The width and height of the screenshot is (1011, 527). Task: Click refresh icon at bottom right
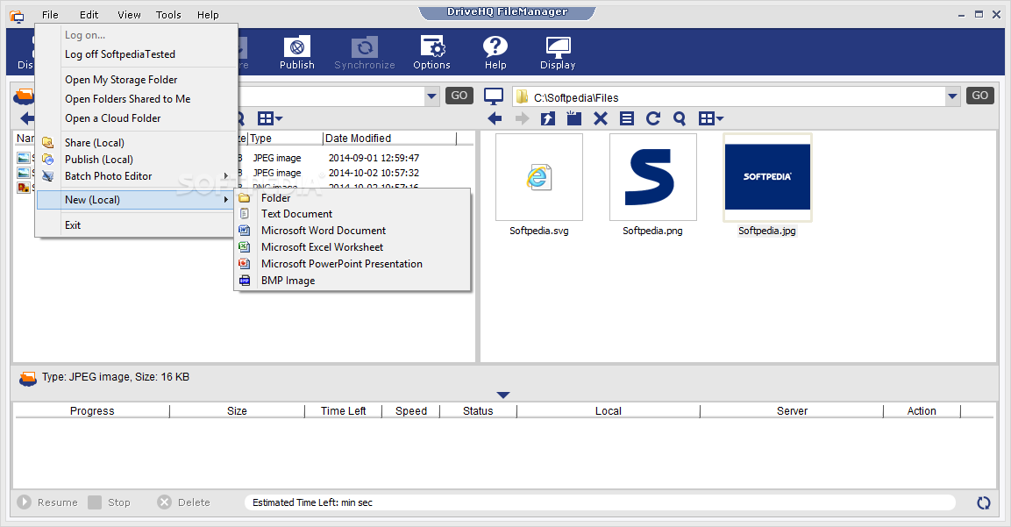click(x=983, y=502)
